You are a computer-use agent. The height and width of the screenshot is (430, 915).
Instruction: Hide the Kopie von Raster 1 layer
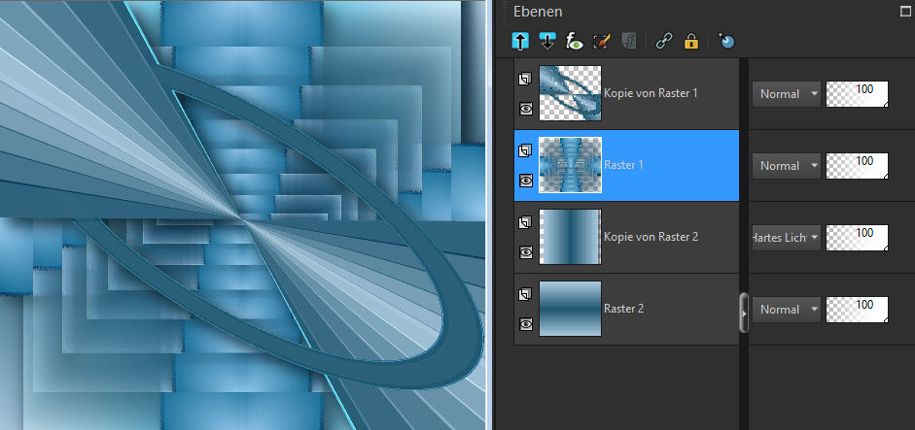coord(526,109)
